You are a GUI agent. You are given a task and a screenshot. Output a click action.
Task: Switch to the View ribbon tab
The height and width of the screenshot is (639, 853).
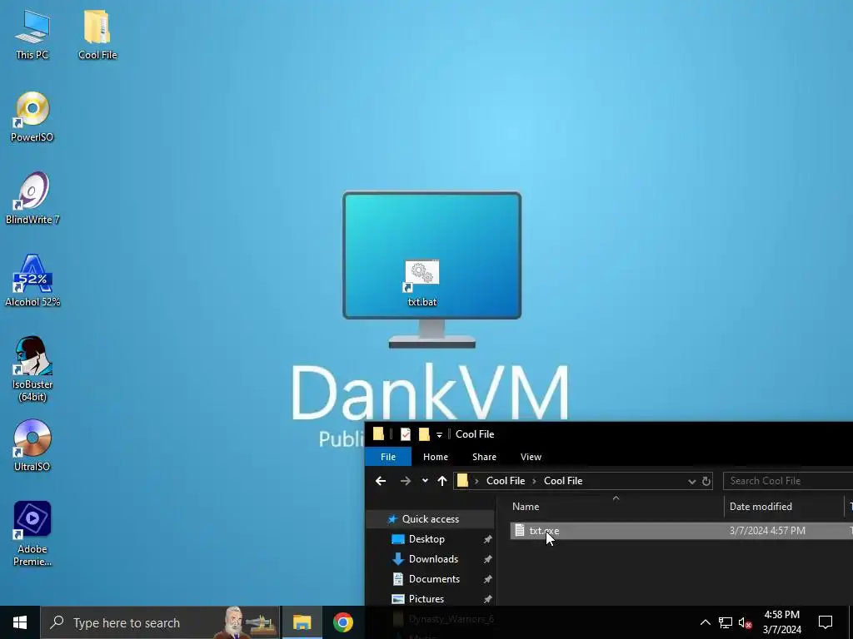pyautogui.click(x=531, y=457)
